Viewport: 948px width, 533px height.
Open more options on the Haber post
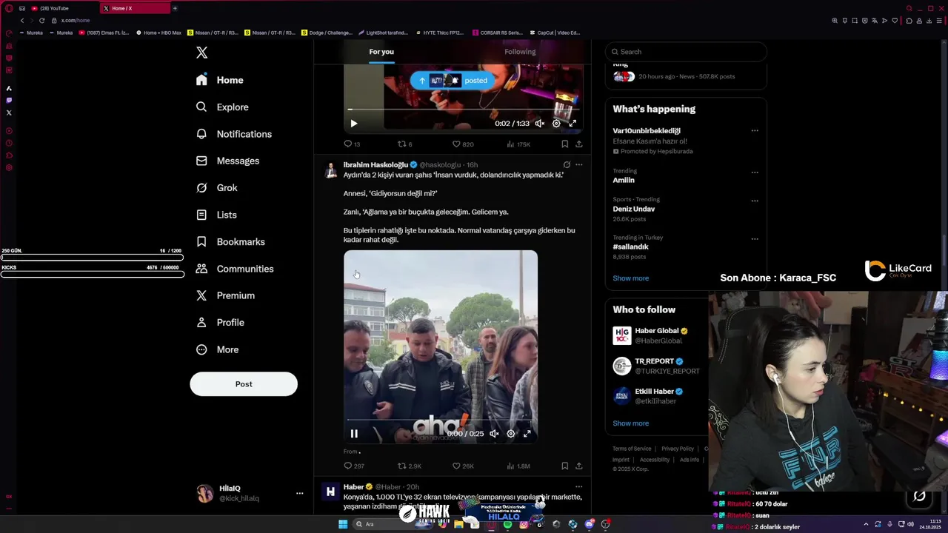tap(579, 487)
